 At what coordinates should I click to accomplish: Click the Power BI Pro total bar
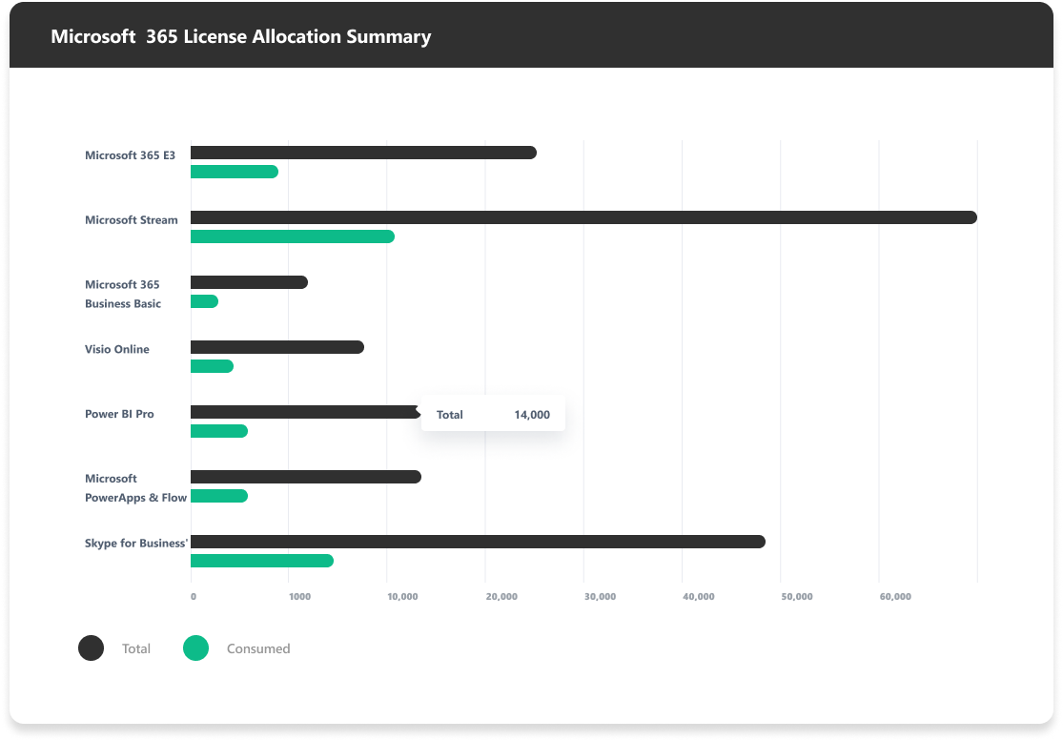305,412
